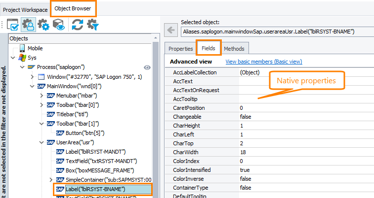The height and width of the screenshot is (198, 374).
Task: Select Button("btn[5]") in the tree
Action: click(x=85, y=133)
